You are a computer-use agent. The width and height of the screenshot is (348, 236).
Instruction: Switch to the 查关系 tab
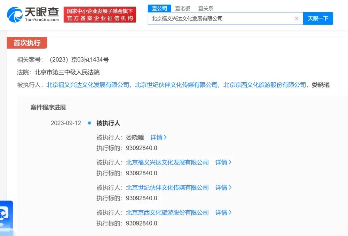206,8
